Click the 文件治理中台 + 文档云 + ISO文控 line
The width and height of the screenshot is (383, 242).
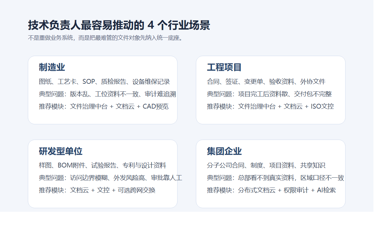coord(270,106)
